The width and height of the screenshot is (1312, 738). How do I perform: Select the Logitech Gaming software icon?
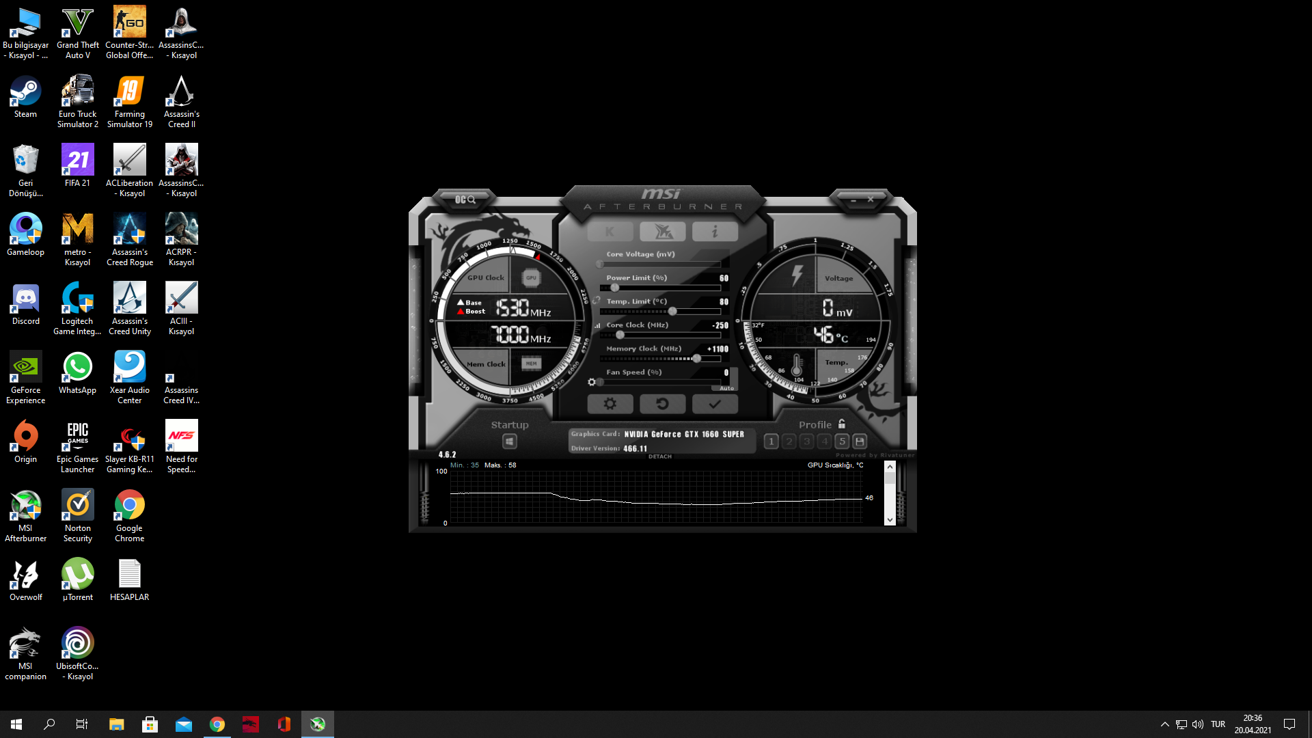click(77, 309)
